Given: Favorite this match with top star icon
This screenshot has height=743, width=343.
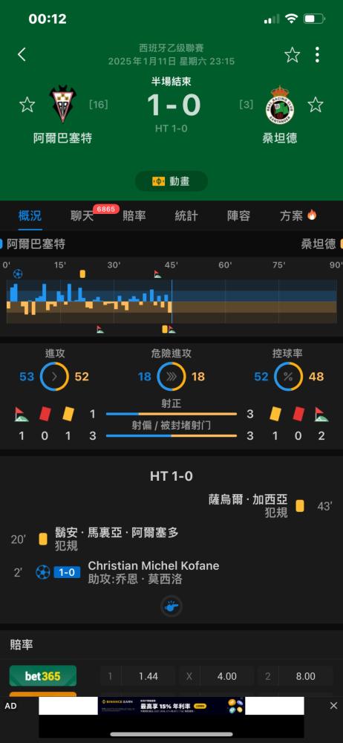Looking at the screenshot, I should coord(293,55).
